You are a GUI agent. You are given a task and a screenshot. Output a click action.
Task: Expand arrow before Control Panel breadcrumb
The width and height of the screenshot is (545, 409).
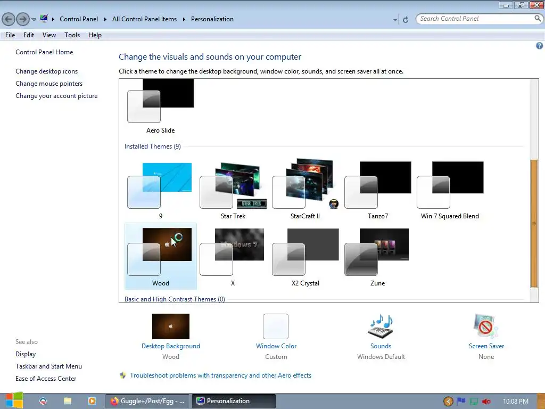tap(53, 19)
